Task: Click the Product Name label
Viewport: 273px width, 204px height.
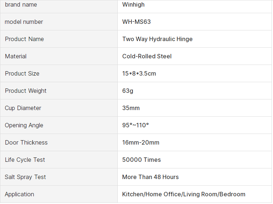Action: [24, 39]
